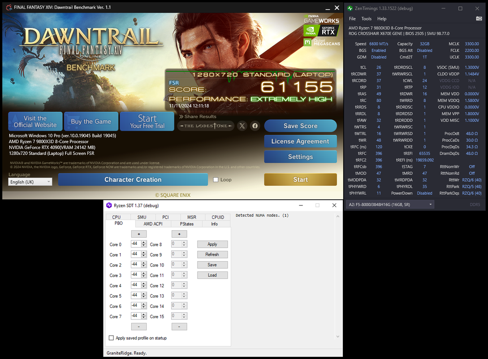Open the Help menu in ZenTimings
The width and height of the screenshot is (488, 359).
[x=382, y=19]
